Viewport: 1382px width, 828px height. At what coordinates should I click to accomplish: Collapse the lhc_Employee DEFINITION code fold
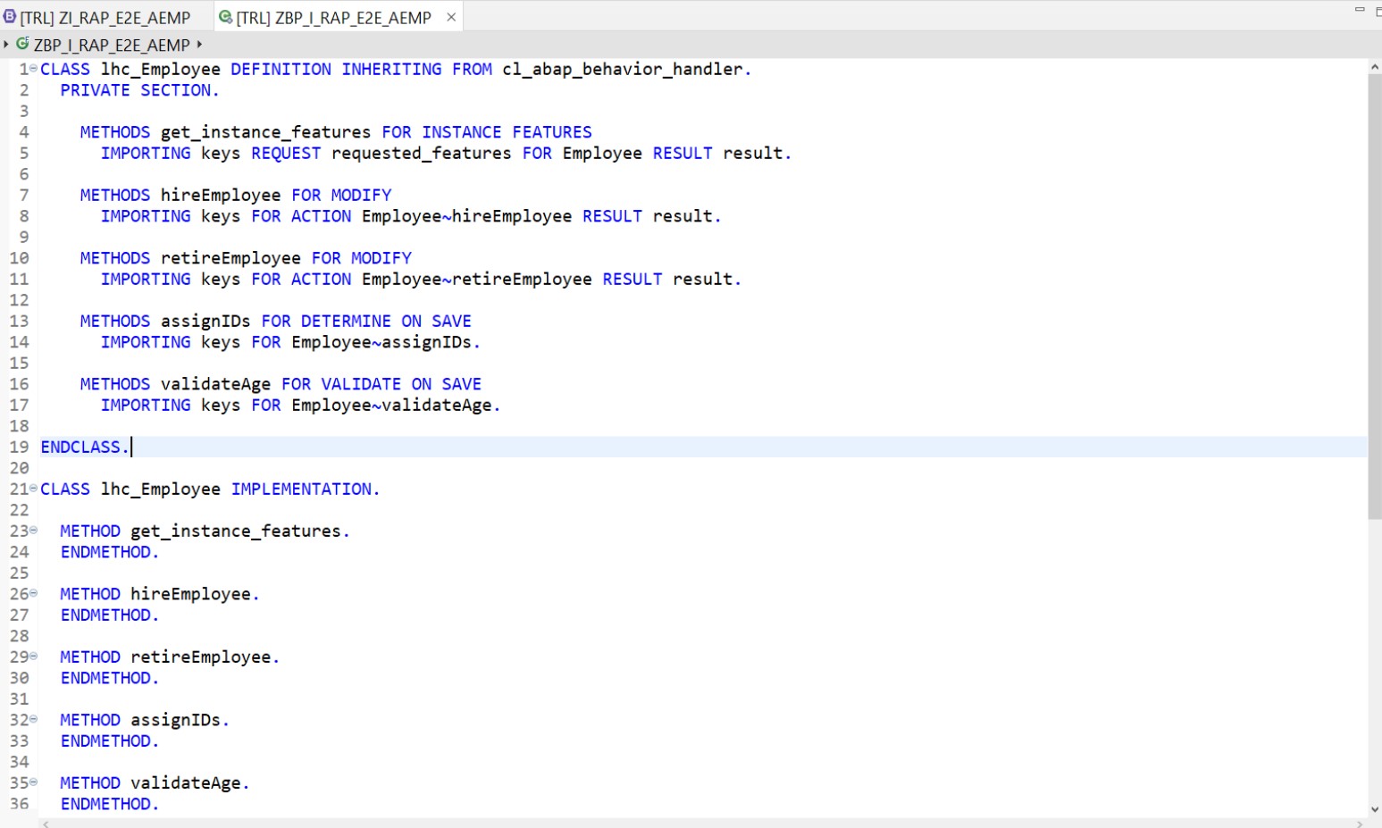pyautogui.click(x=32, y=69)
